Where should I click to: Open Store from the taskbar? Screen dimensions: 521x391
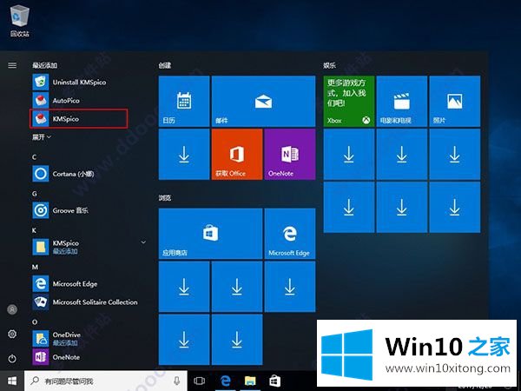(x=274, y=381)
